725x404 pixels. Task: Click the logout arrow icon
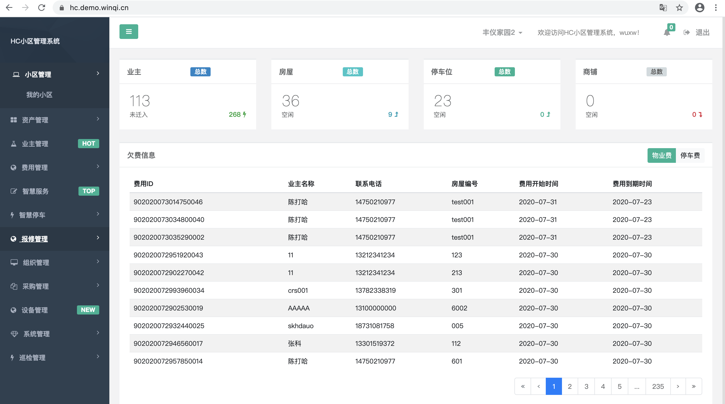687,33
